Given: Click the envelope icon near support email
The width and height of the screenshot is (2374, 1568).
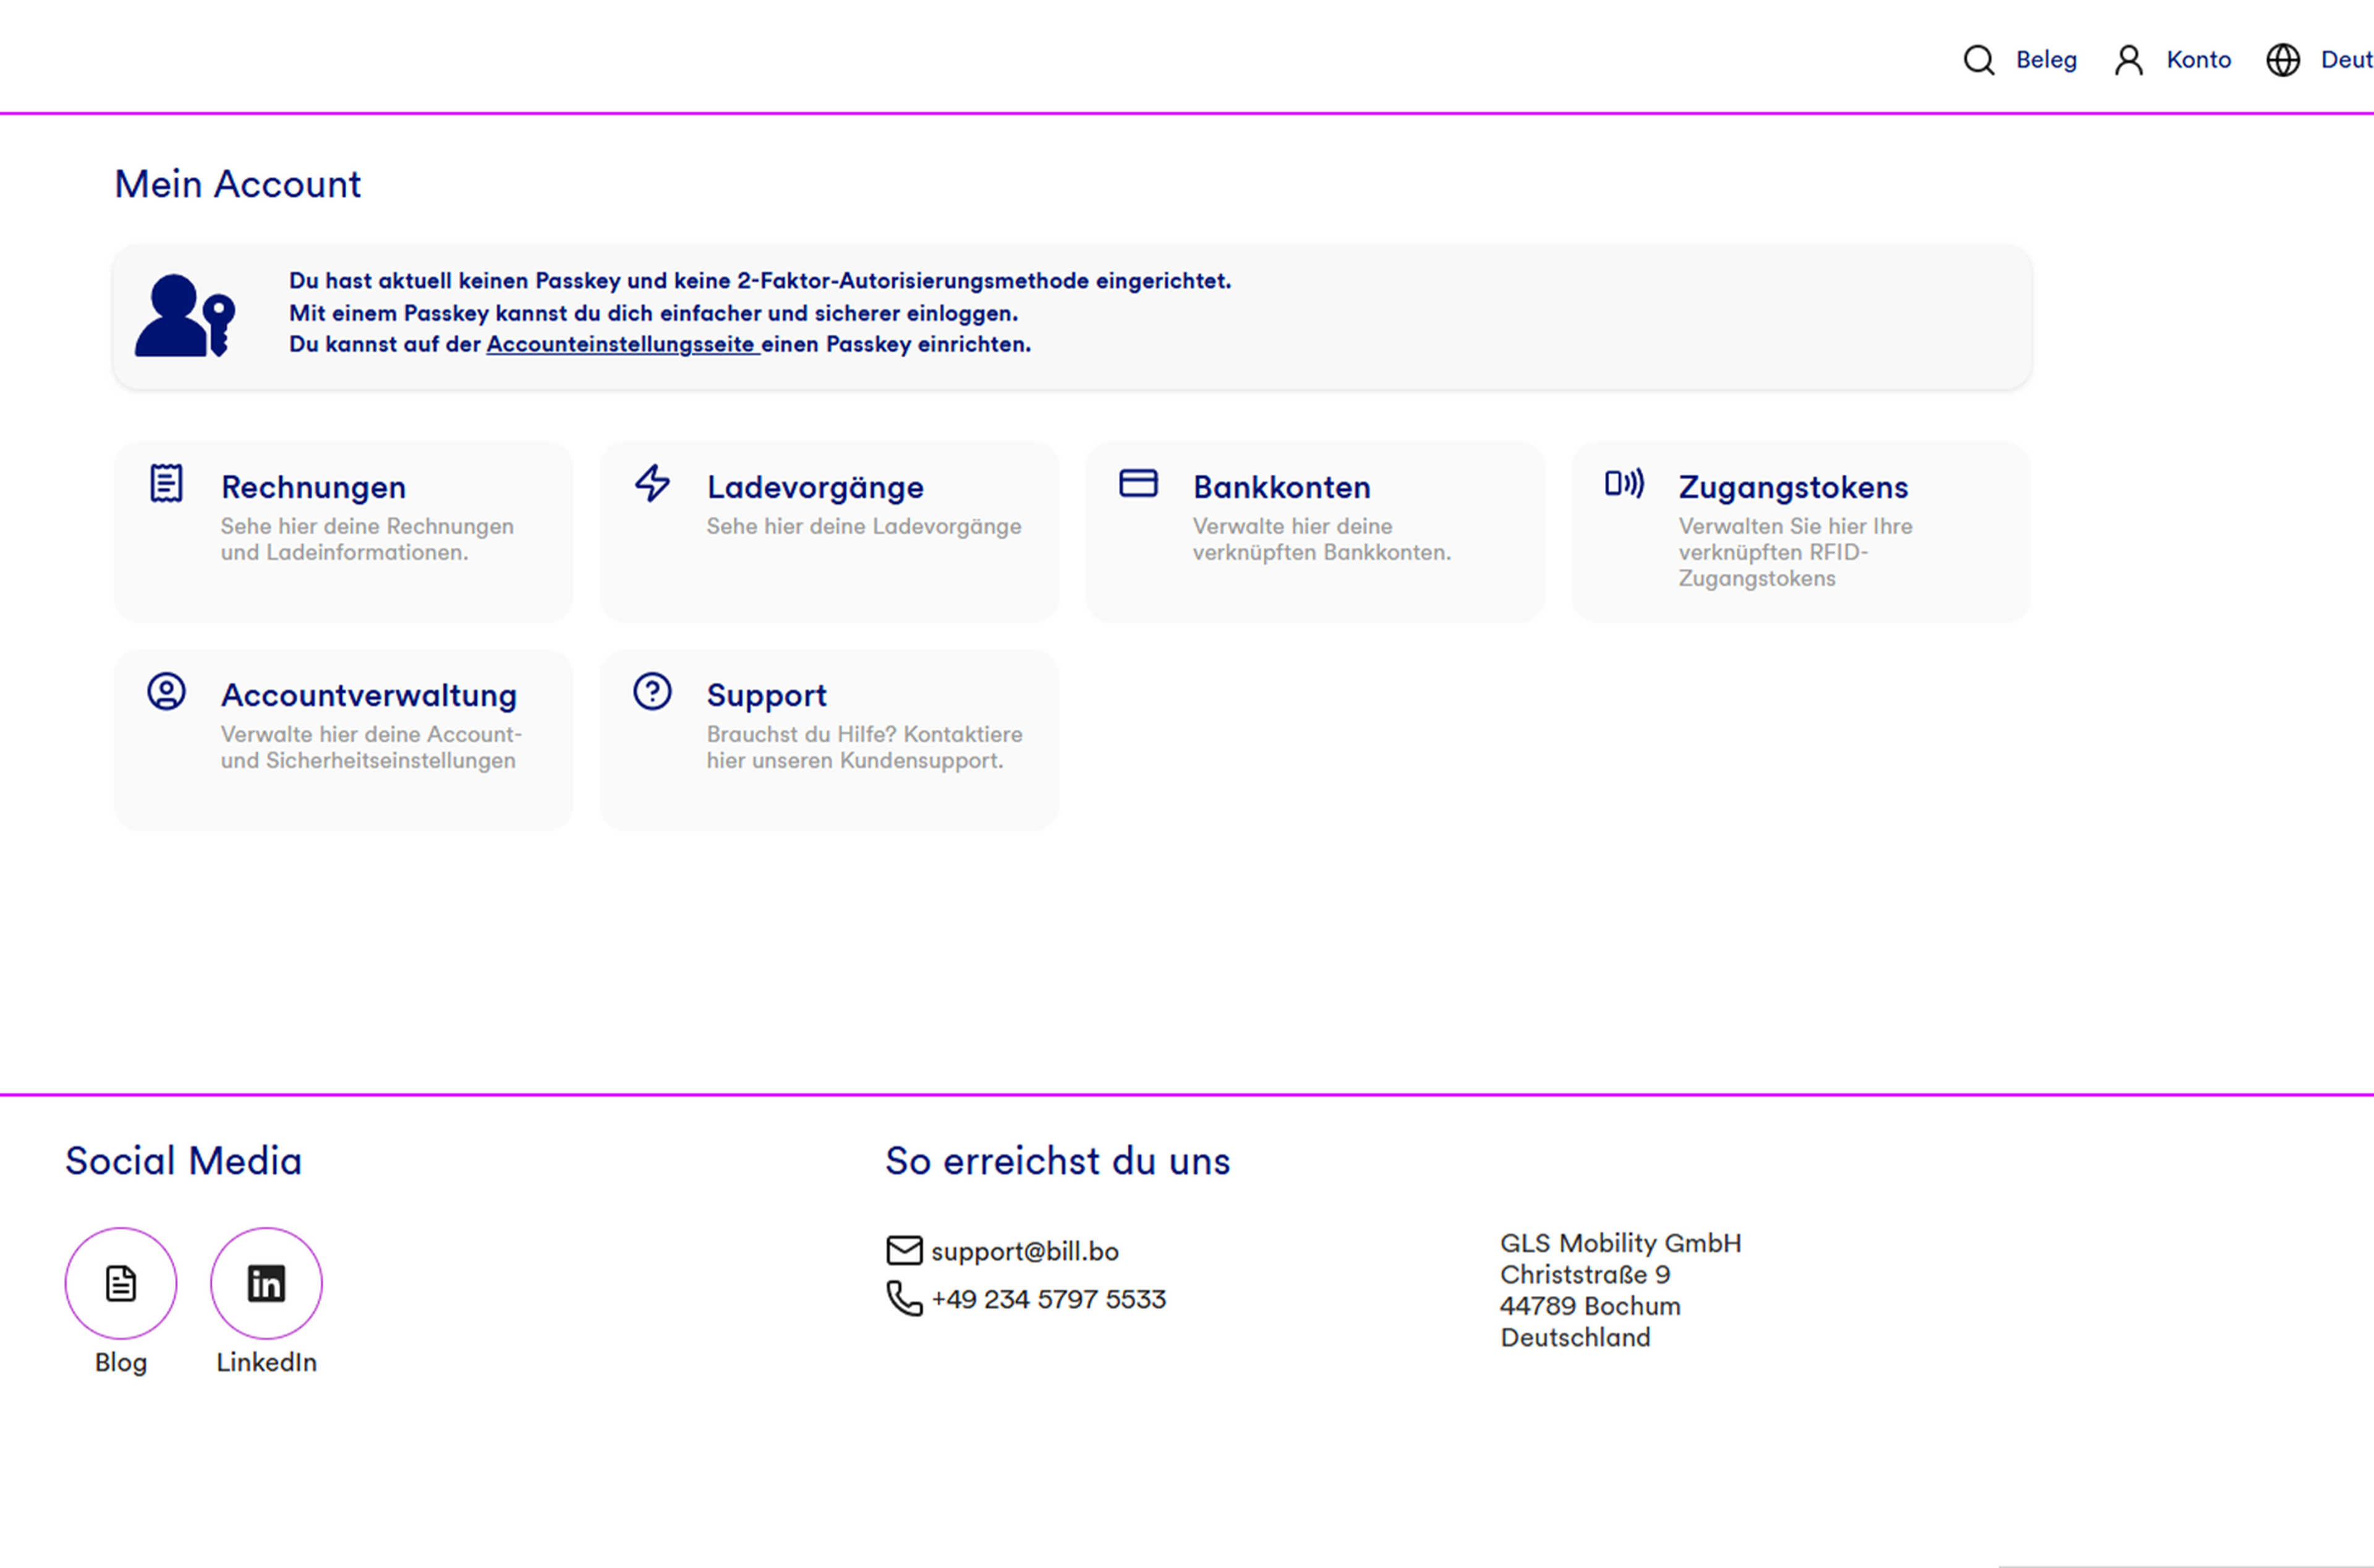Looking at the screenshot, I should [x=904, y=1250].
